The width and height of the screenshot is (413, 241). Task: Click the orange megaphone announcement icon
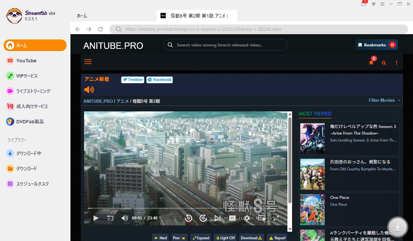pyautogui.click(x=89, y=90)
